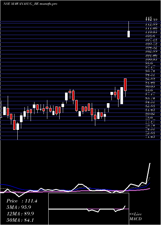161x225 pixels.
Task: Click the 102.89 price axis label
Action: pos(151,51)
